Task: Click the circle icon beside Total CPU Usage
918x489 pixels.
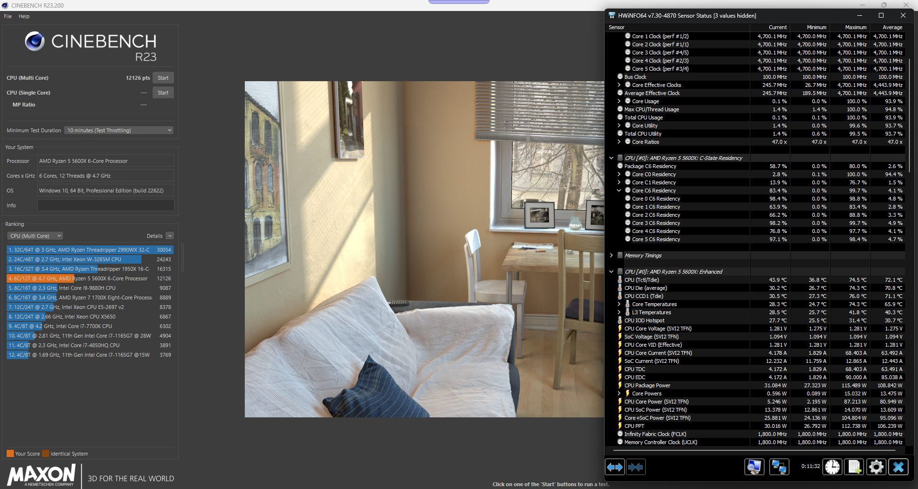Action: [620, 117]
